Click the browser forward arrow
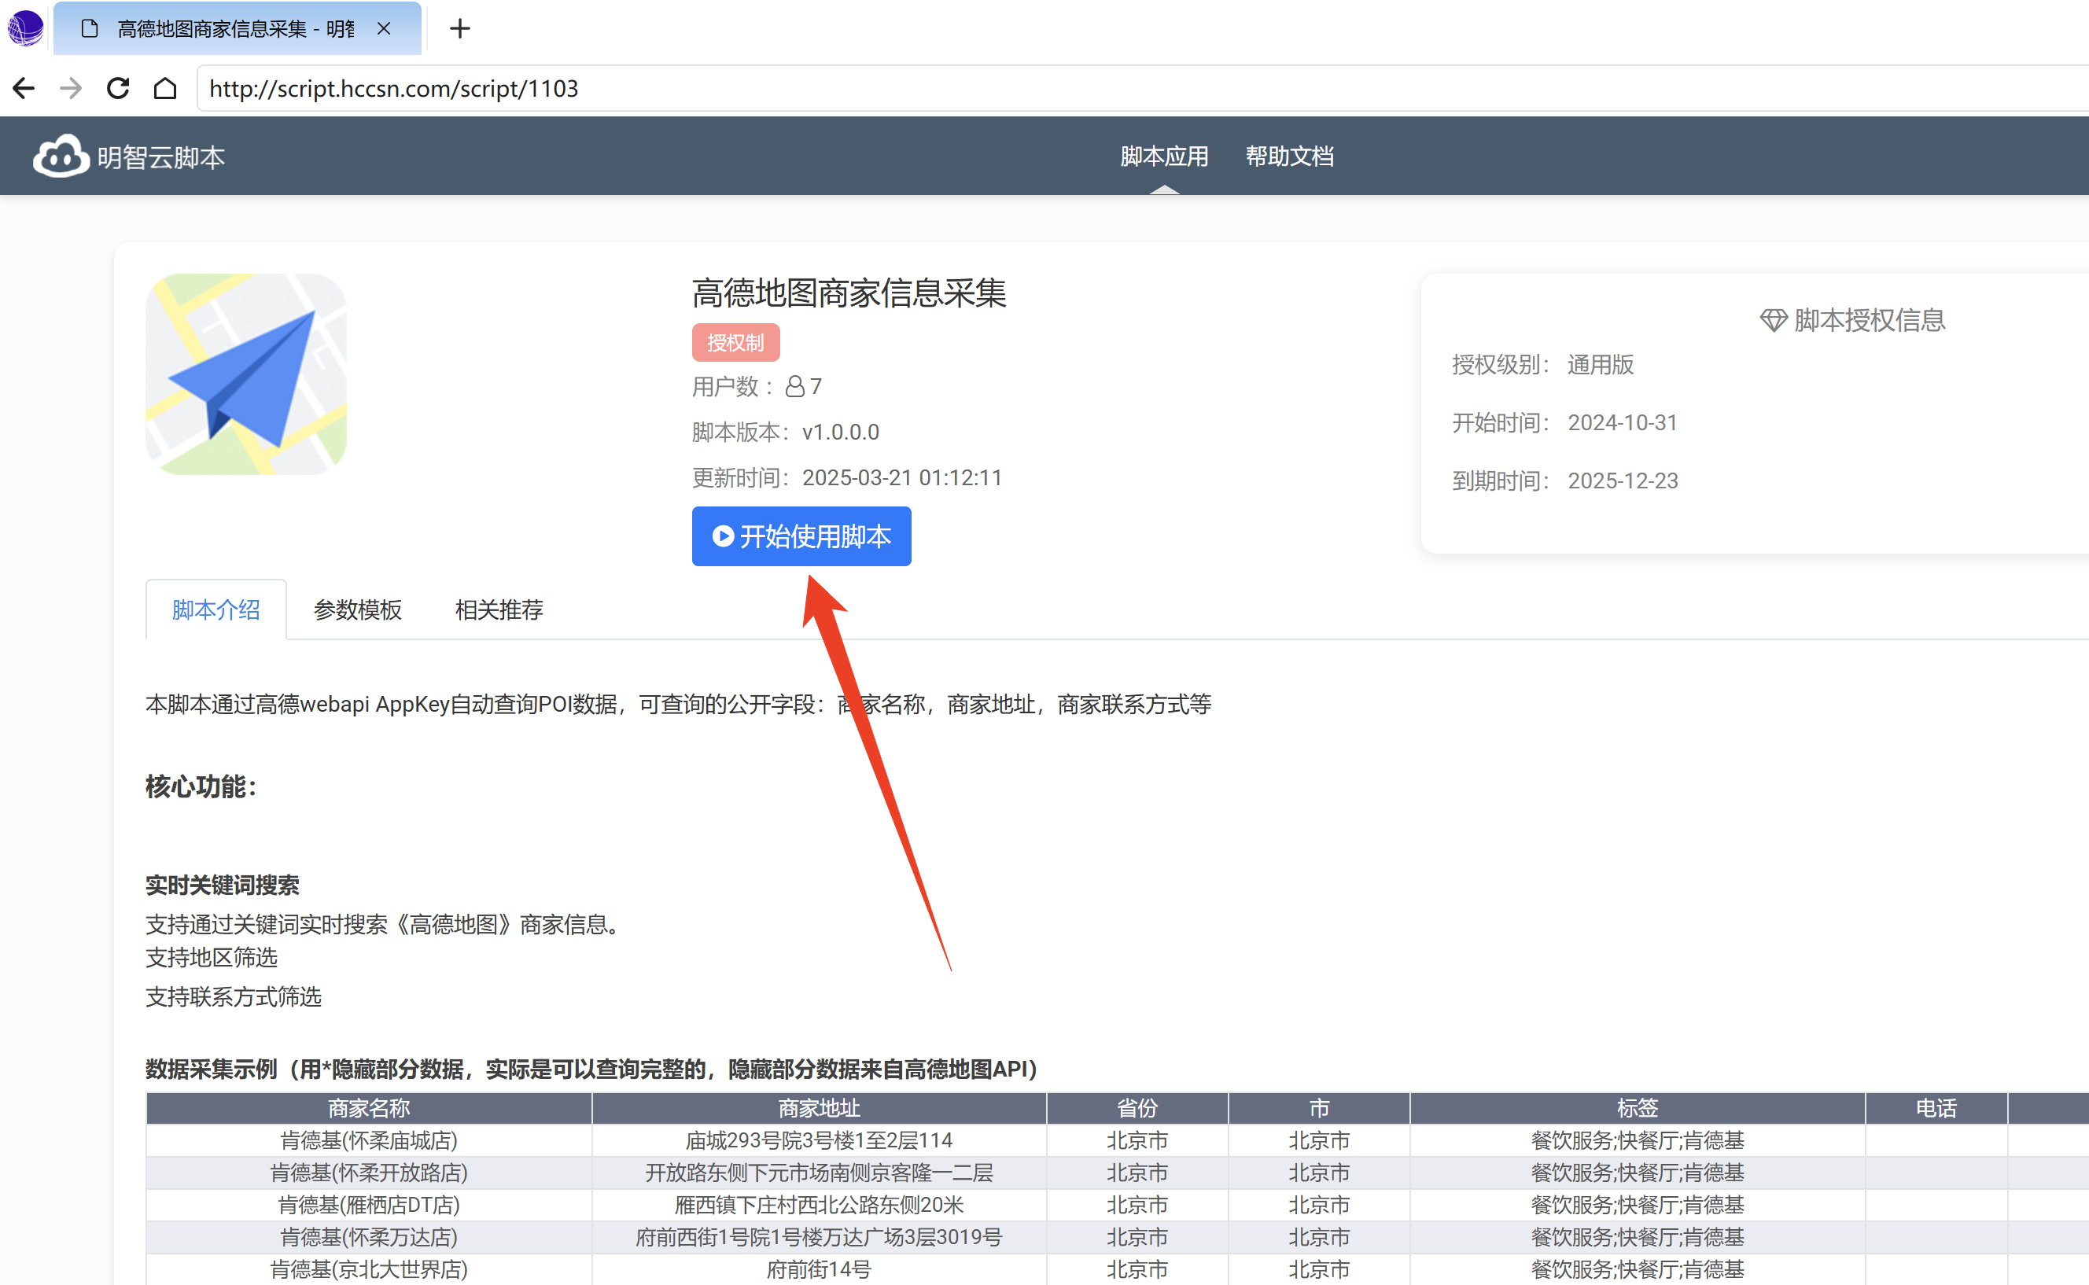 click(72, 88)
